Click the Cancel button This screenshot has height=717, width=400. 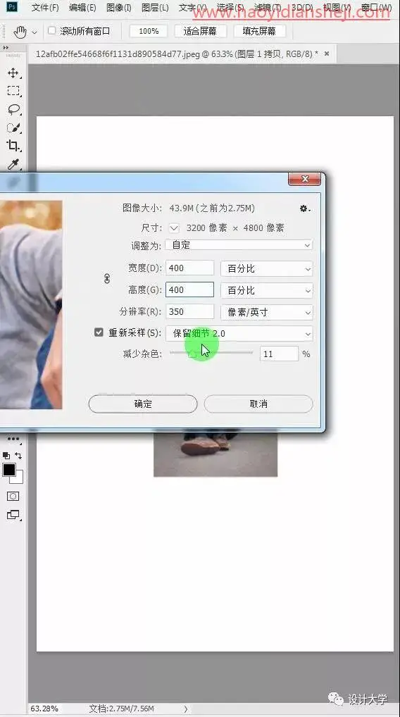coord(258,404)
